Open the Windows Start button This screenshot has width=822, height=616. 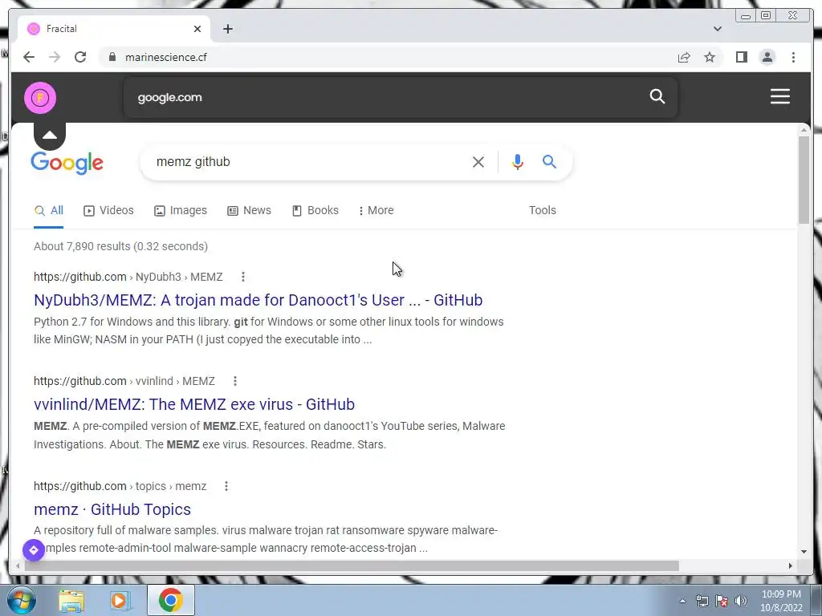(x=22, y=600)
